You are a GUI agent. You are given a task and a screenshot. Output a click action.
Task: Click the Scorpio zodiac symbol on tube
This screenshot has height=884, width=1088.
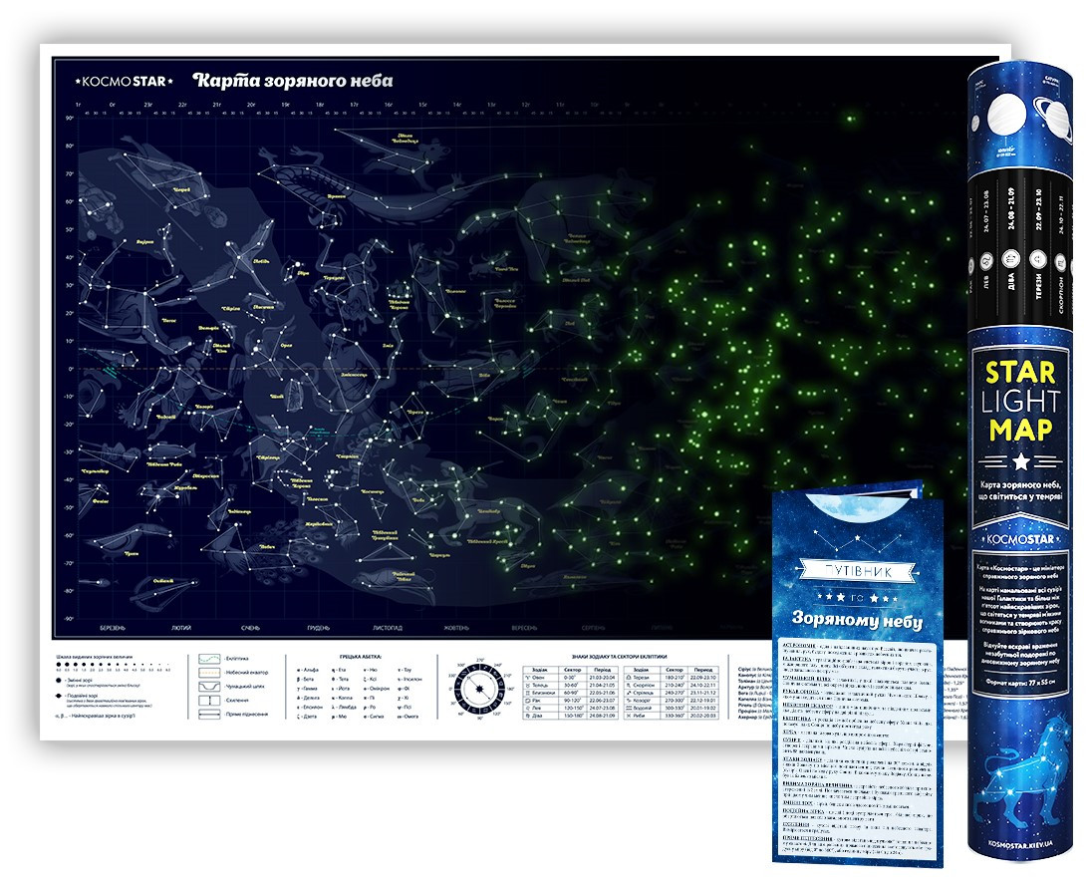coord(1061,262)
